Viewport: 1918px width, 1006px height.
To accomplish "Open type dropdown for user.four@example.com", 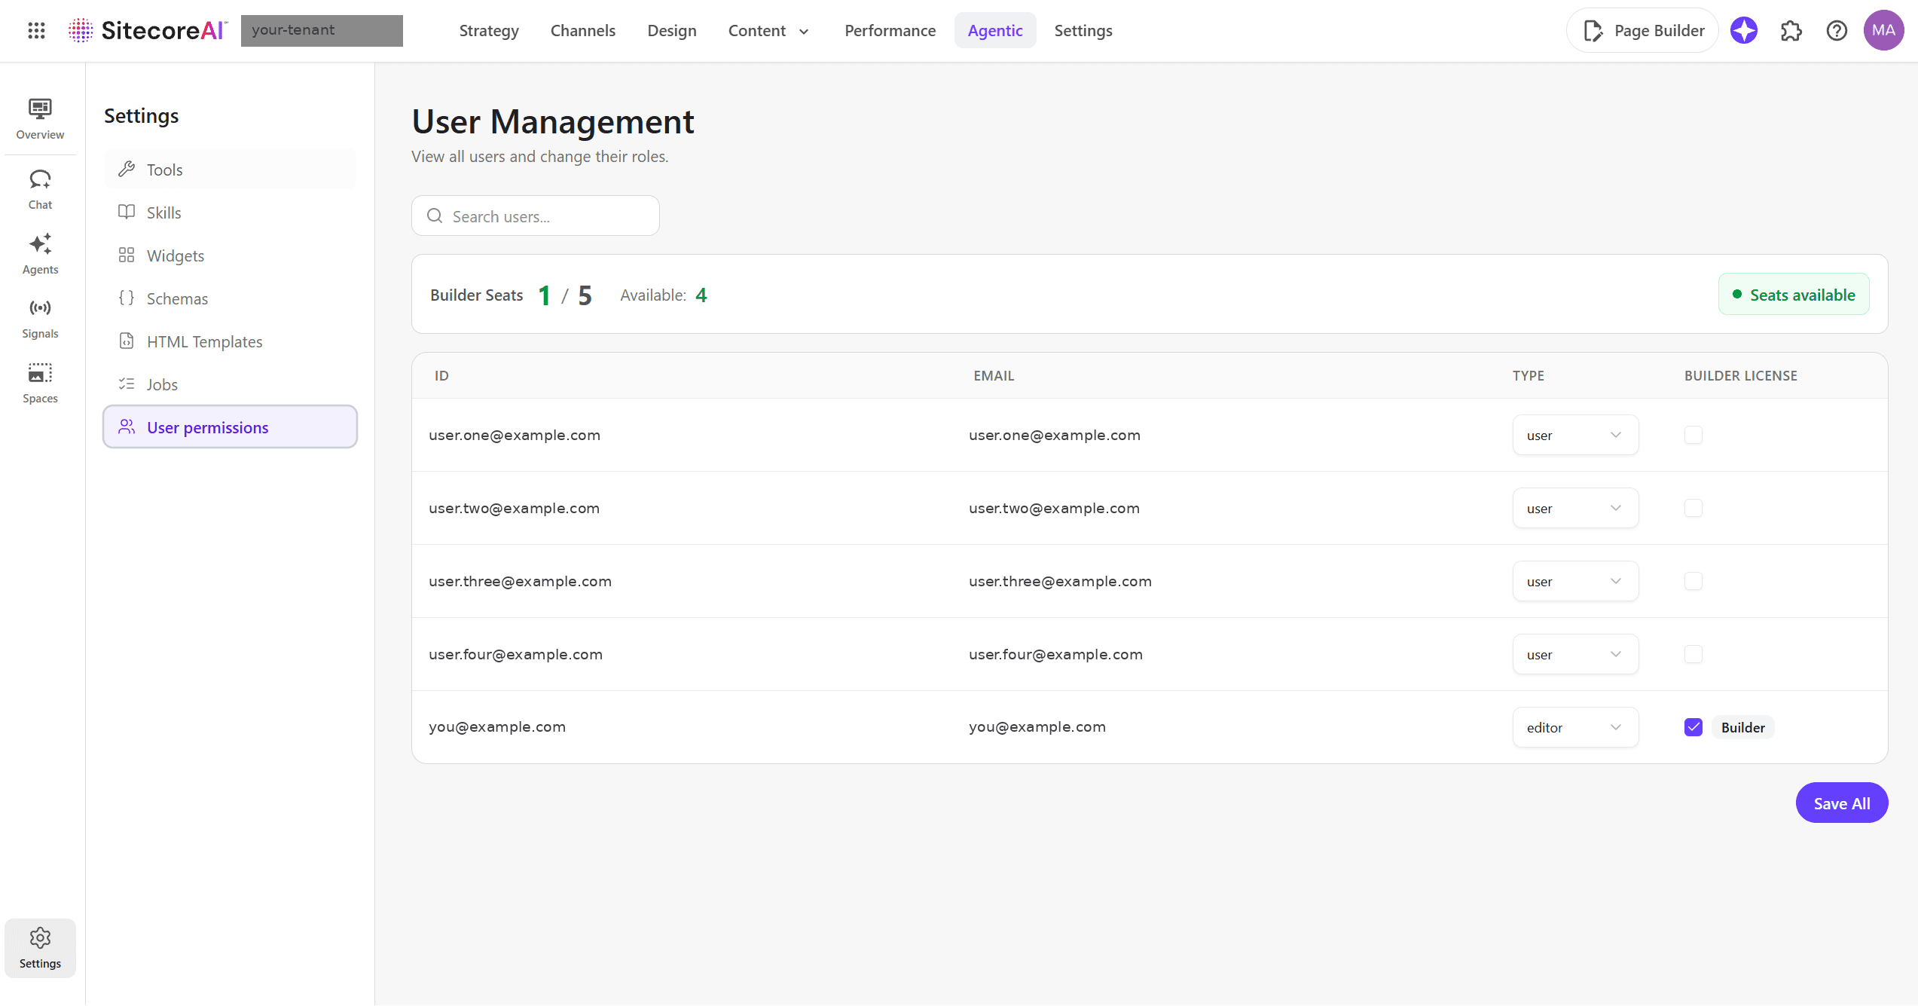I will (x=1575, y=654).
